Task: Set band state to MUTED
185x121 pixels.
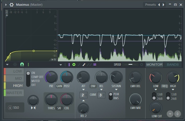Action: point(36,81)
